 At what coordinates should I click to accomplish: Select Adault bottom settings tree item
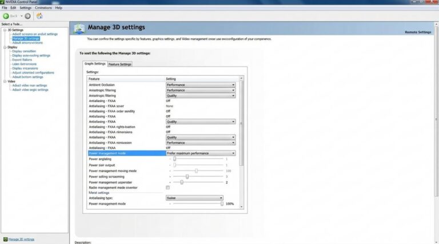click(x=27, y=77)
